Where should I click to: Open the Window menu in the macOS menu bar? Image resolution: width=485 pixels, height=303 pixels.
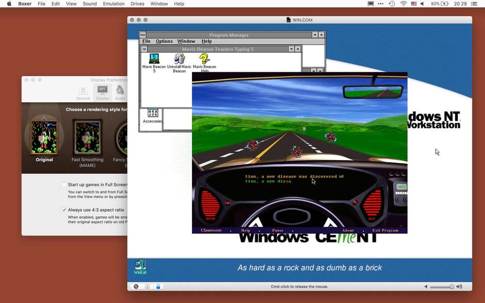pyautogui.click(x=159, y=4)
